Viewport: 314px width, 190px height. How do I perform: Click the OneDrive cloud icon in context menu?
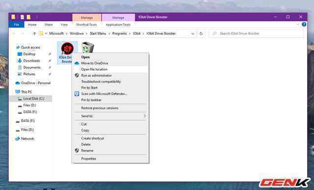[77, 63]
